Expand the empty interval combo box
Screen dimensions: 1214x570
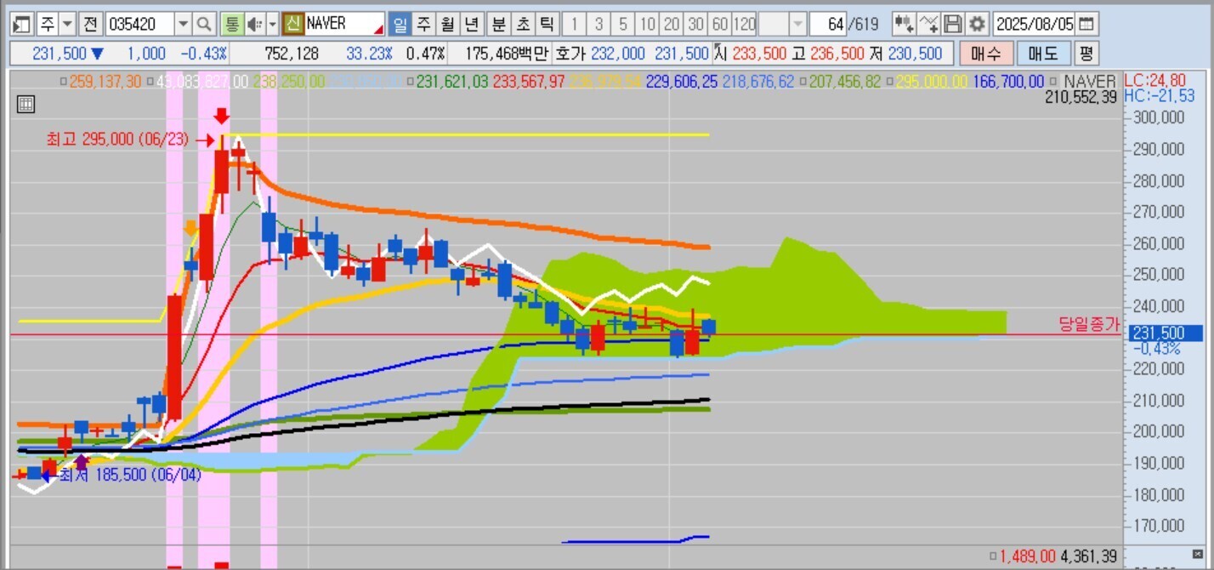click(x=797, y=24)
